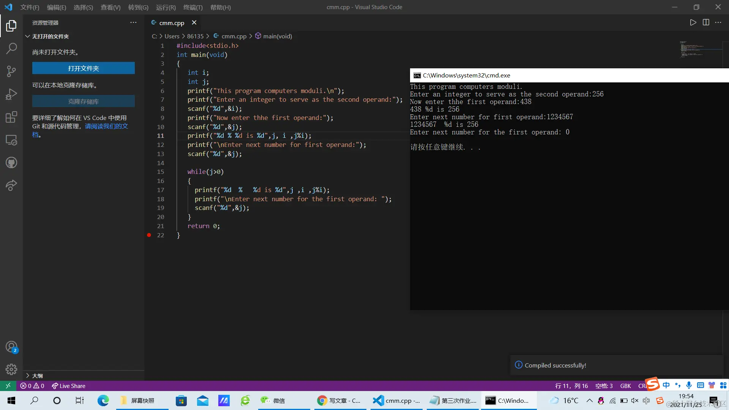Open the Search view in activity bar

point(11,49)
